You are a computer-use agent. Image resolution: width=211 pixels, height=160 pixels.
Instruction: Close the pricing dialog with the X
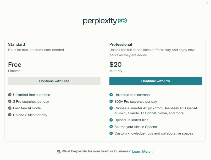[207, 2]
